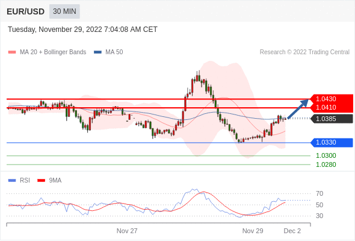Screen dimensions: 355x241
Task: Select the blue 1.0330 pivot label
Action: (332, 143)
